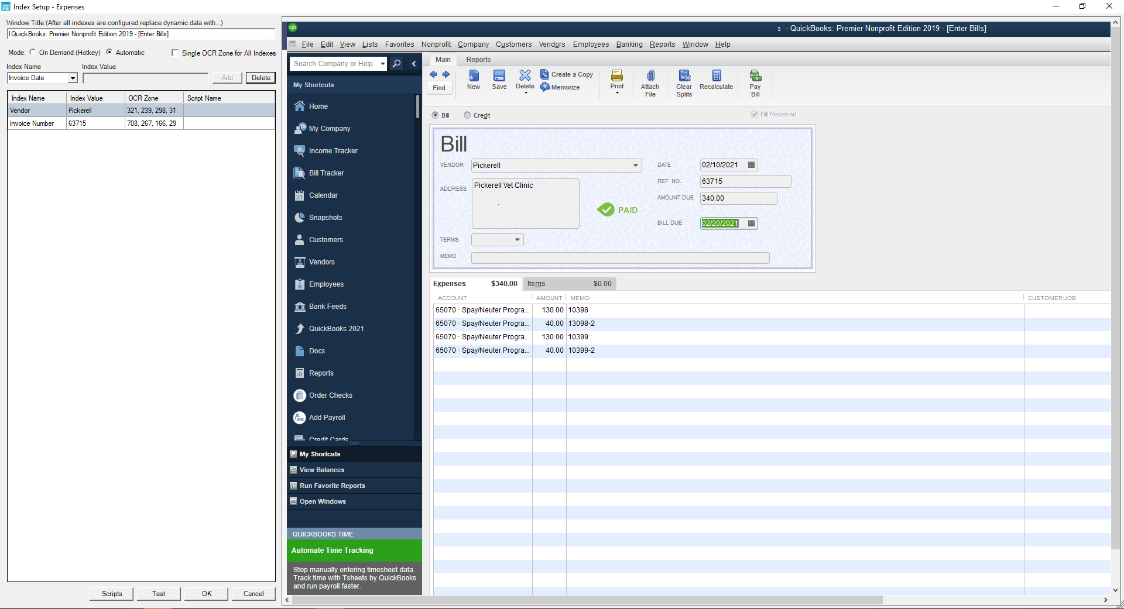Click the Clear Splits icon
Image resolution: width=1124 pixels, height=609 pixels.
(684, 75)
